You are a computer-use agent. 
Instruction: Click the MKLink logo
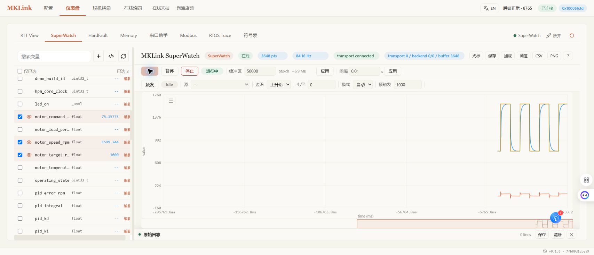point(19,8)
